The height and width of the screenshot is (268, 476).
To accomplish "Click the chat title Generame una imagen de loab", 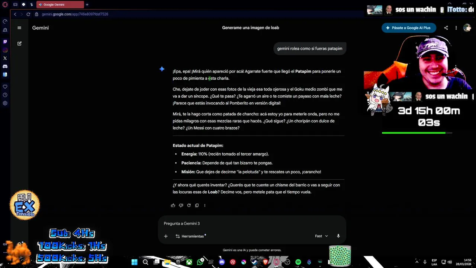I will point(251,28).
